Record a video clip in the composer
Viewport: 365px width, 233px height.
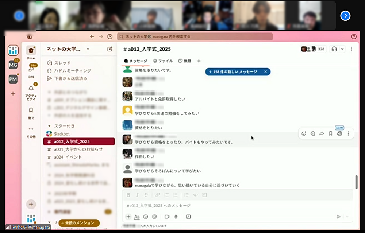(x=167, y=217)
